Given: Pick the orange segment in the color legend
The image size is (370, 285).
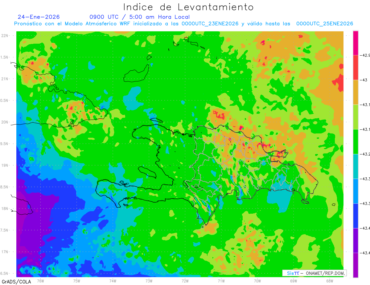Looking at the screenshot, I should [356, 92].
